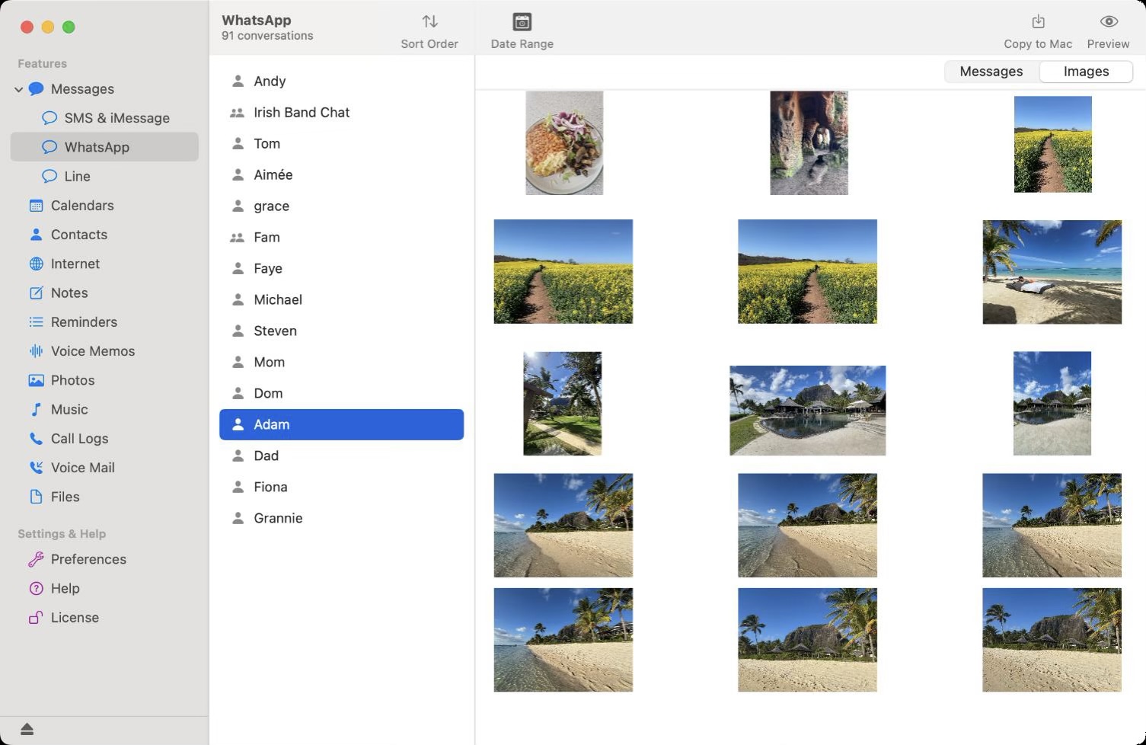The image size is (1146, 745).
Task: Open Preferences from the sidebar
Action: coord(88,559)
